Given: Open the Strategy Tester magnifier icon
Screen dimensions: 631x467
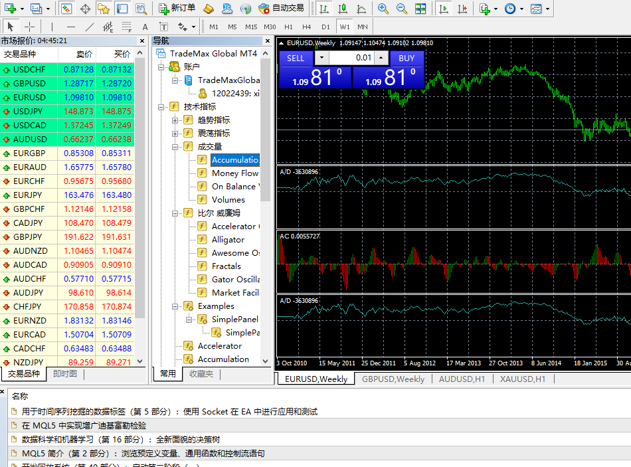Looking at the screenshot, I should (141, 9).
